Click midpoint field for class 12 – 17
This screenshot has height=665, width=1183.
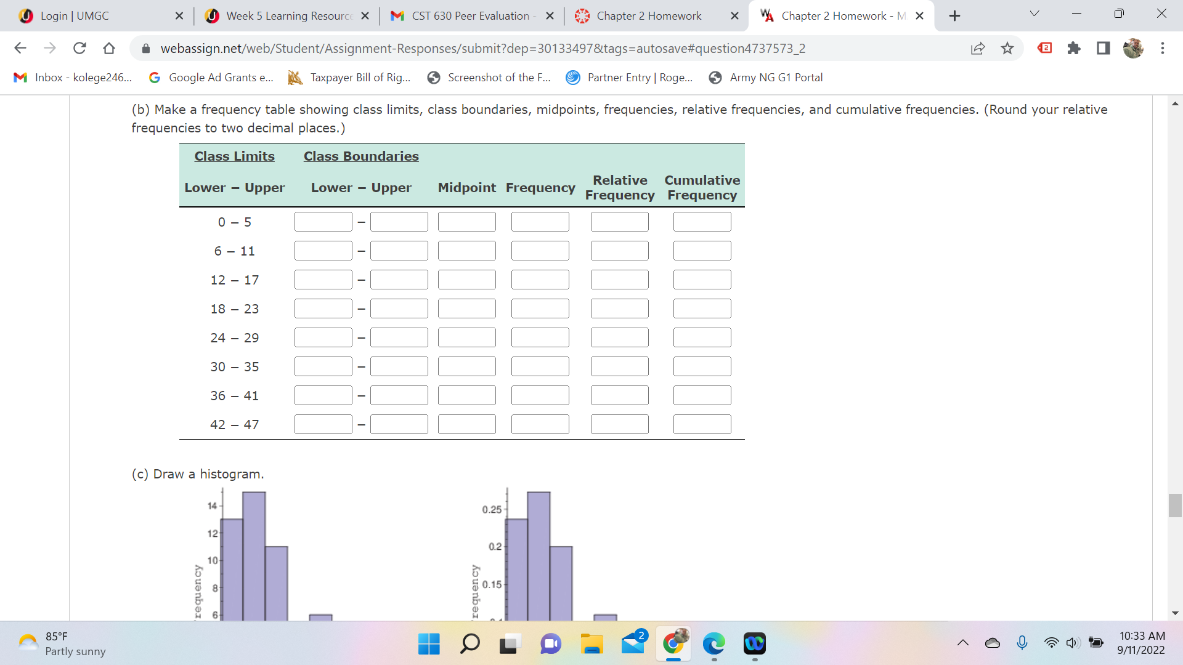(466, 280)
